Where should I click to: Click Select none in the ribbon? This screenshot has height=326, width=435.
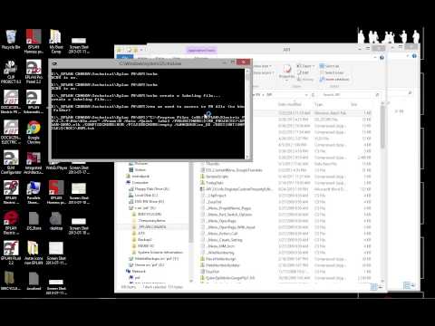coord(332,72)
